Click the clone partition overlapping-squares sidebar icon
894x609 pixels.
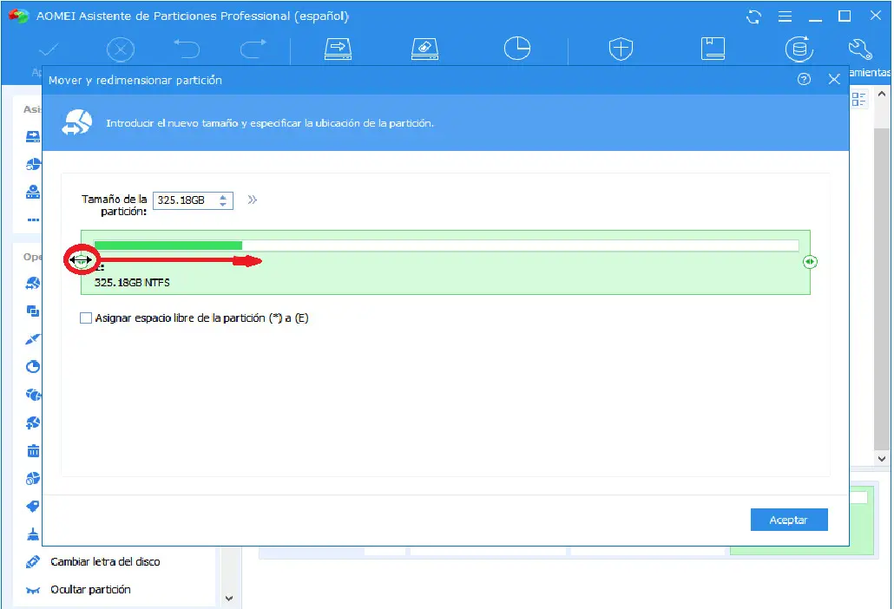point(33,311)
